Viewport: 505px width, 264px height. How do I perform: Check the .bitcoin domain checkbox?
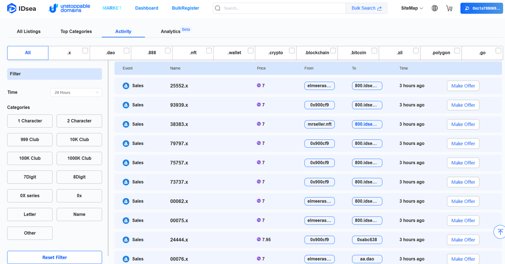pos(375,51)
